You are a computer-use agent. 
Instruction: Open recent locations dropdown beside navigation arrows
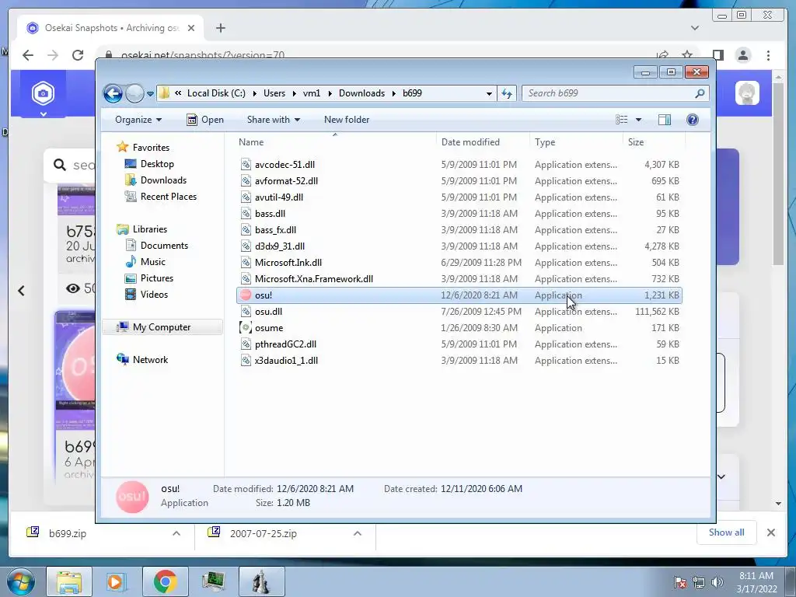coord(150,94)
